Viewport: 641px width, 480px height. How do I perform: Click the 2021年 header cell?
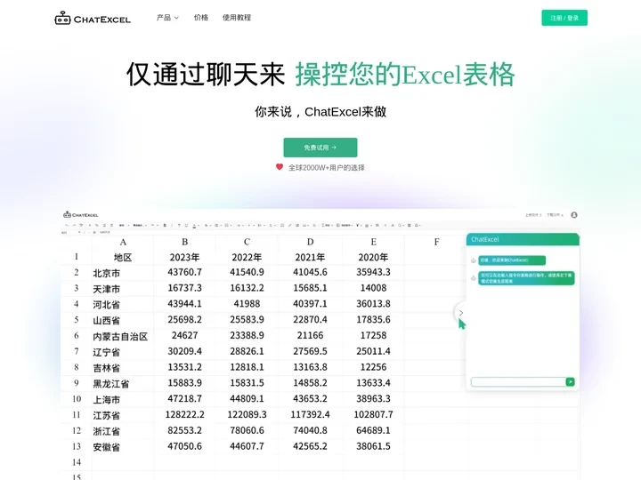coord(311,257)
